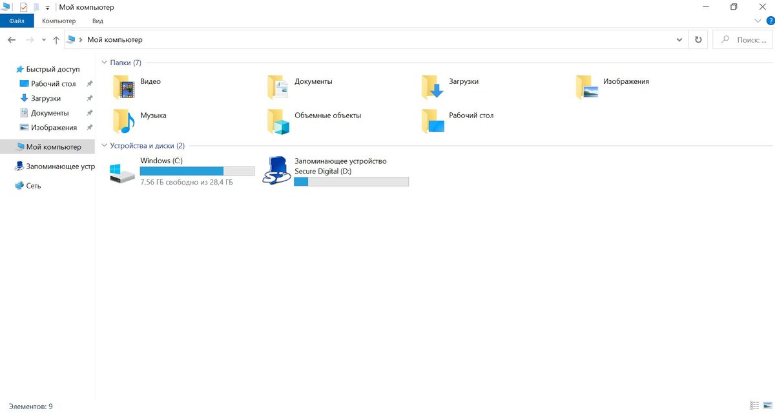The height and width of the screenshot is (413, 775).
Task: Click the Secure Digital (D:) device icon
Action: 276,171
